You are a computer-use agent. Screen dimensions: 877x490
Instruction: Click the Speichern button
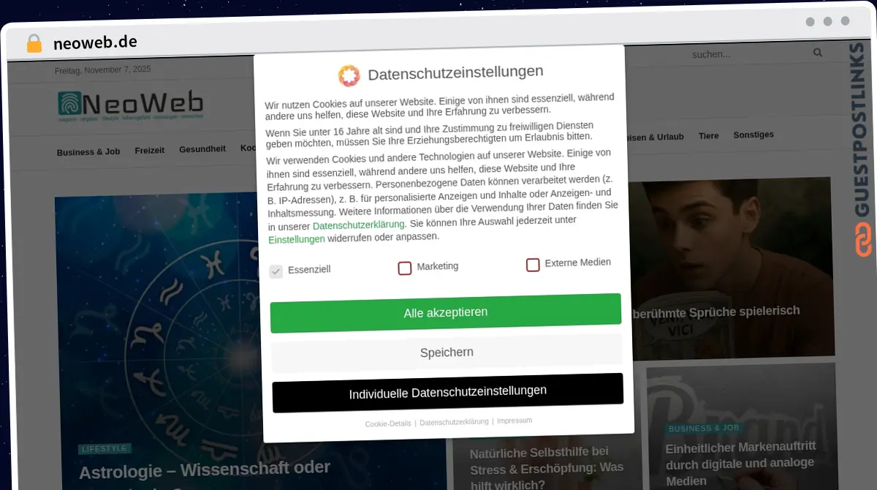point(447,353)
